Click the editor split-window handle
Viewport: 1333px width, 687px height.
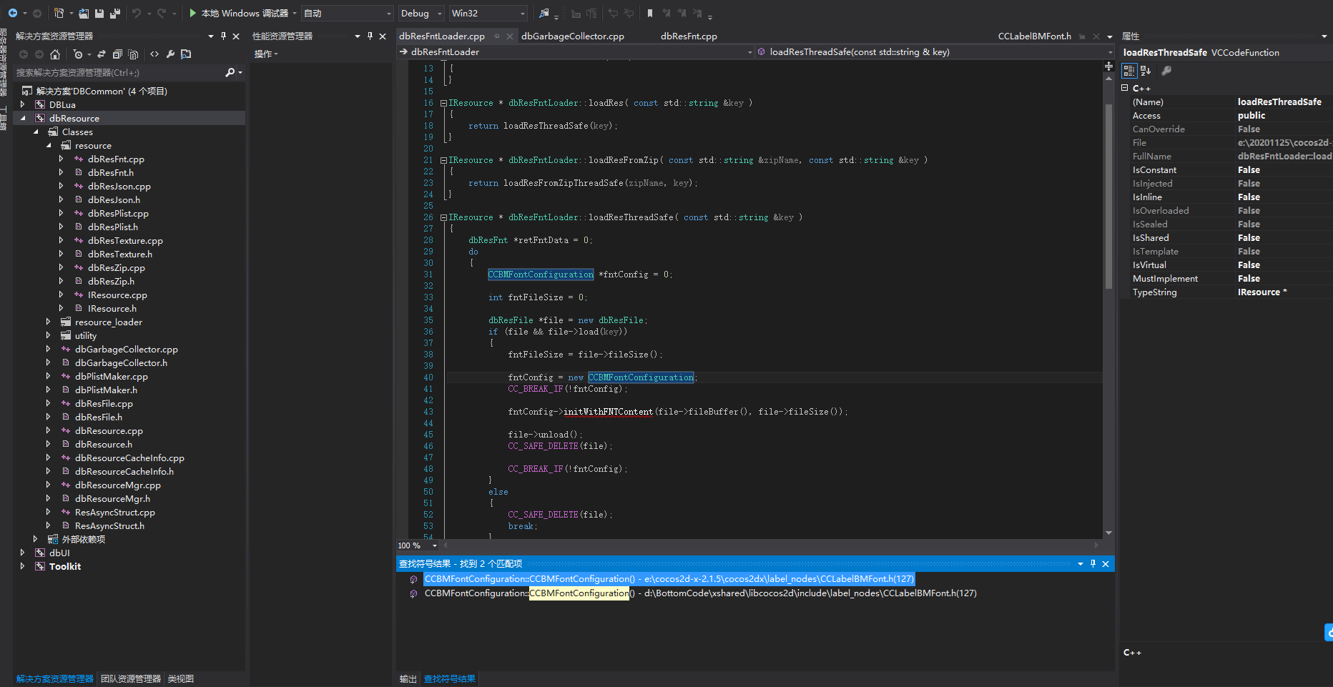click(1108, 66)
